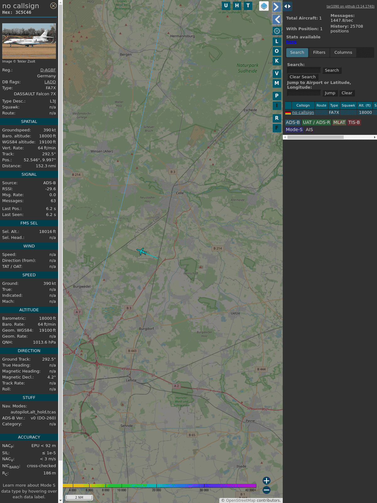Switch to the Filters tab
Screen dimensions: 377x503
pos(319,53)
